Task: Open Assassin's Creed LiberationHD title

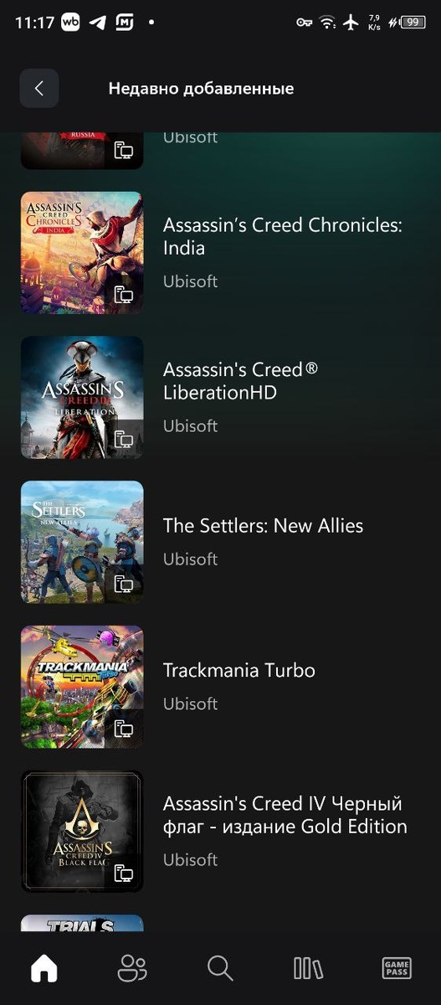Action: pos(241,381)
